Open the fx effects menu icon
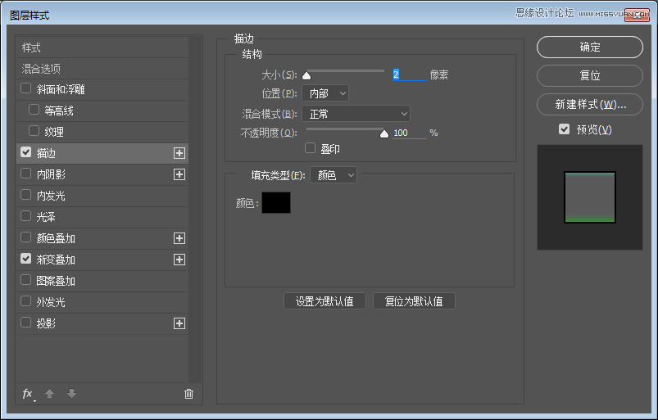This screenshot has height=420, width=658. (27, 394)
